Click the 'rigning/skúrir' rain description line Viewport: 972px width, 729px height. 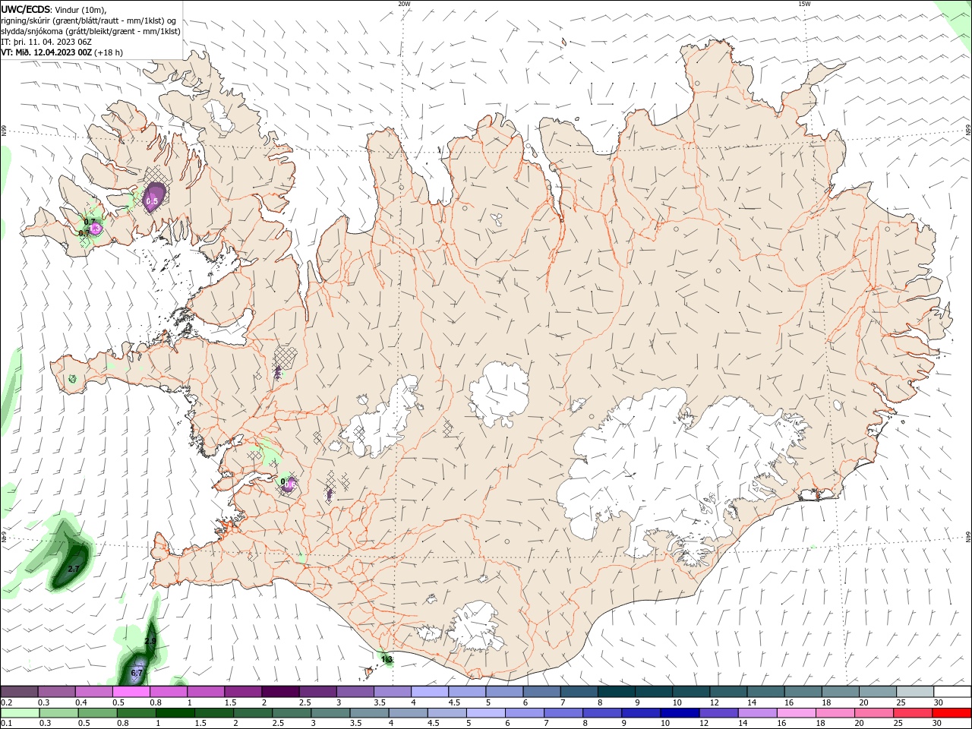click(89, 21)
